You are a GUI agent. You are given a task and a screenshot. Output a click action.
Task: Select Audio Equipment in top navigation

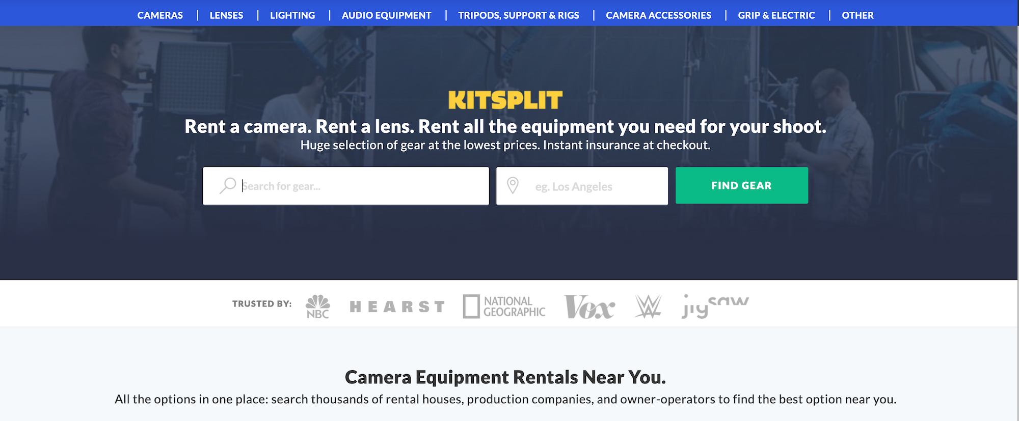[x=387, y=15]
